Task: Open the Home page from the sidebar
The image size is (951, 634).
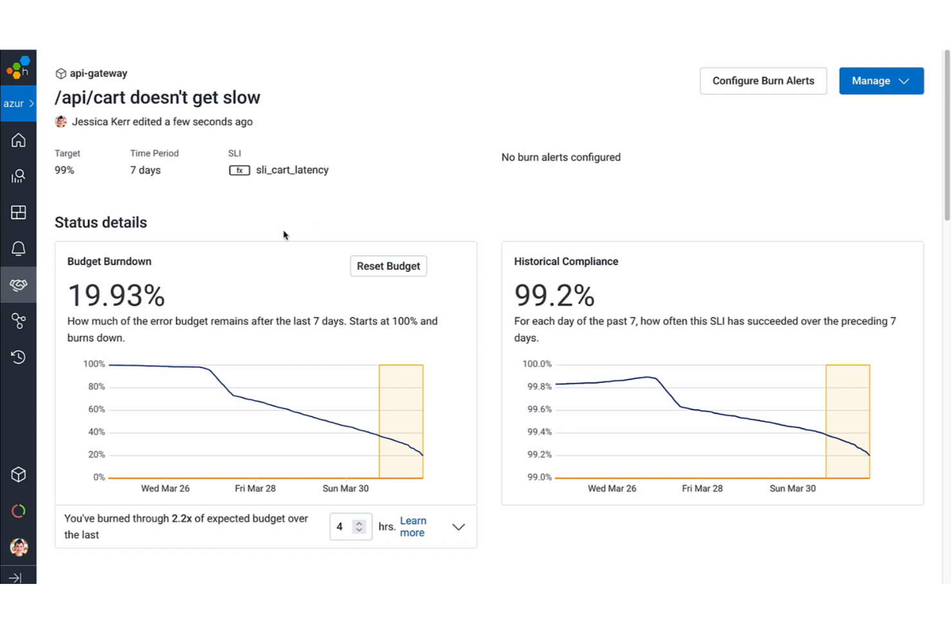Action: coord(18,140)
